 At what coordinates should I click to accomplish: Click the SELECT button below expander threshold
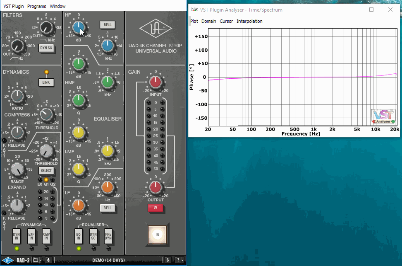click(46, 170)
